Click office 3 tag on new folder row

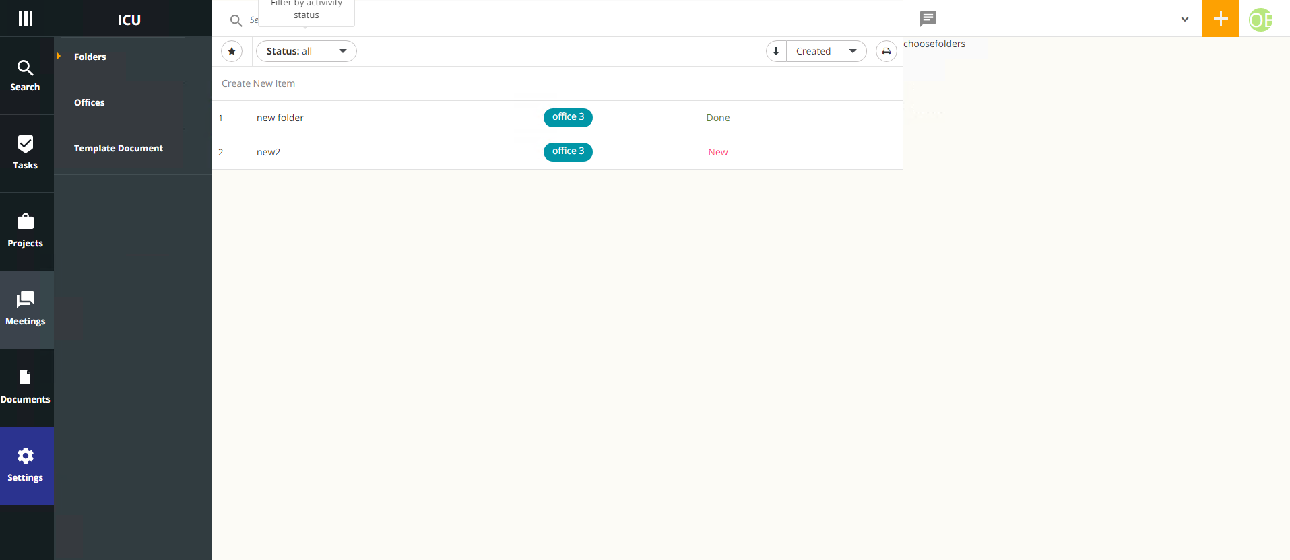pos(568,117)
